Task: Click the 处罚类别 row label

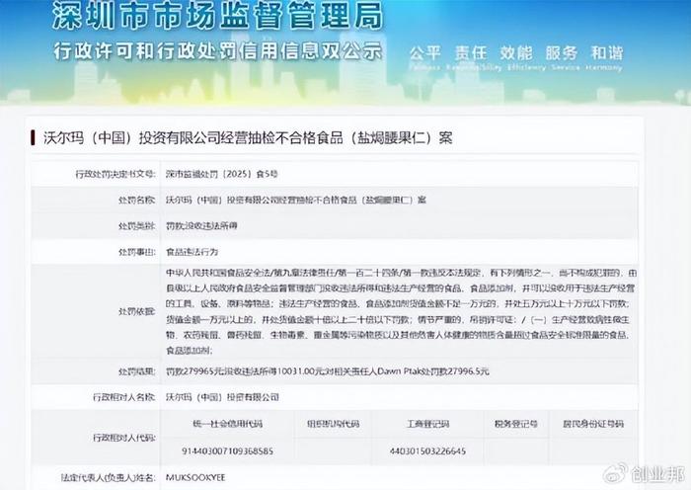Action: pos(136,226)
